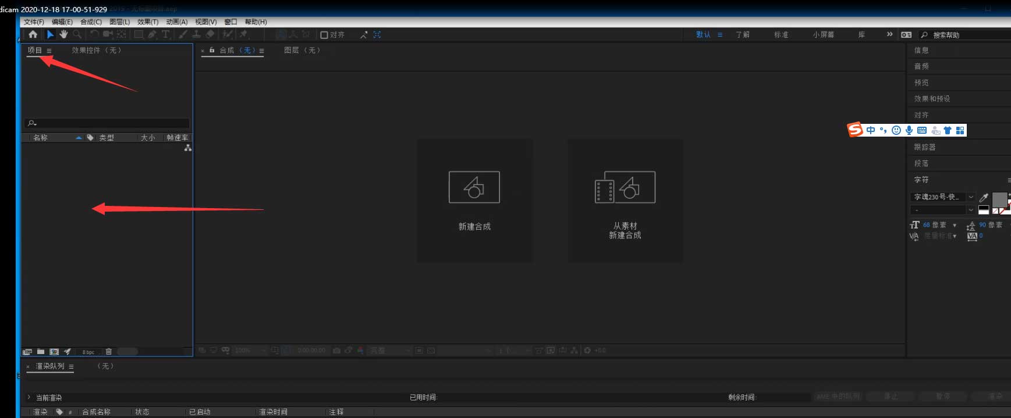This screenshot has width=1011, height=418.
Task: Pick font color with the eyedropper
Action: click(984, 198)
